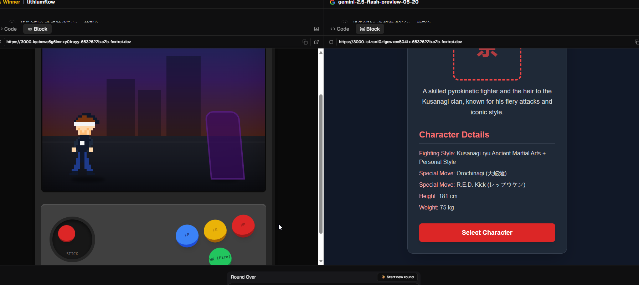Hit the yellow LK arcade button

click(x=215, y=230)
